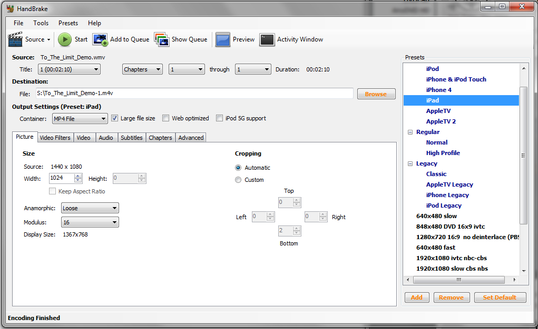Open the Container MP4 File dropdown
This screenshot has width=538, height=329.
(x=80, y=119)
